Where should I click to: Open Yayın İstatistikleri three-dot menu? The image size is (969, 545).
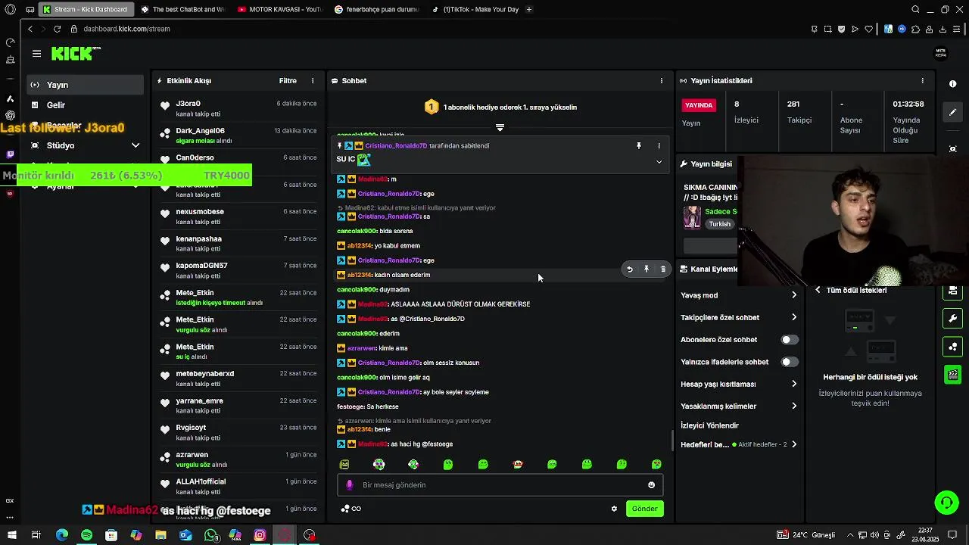click(x=922, y=81)
